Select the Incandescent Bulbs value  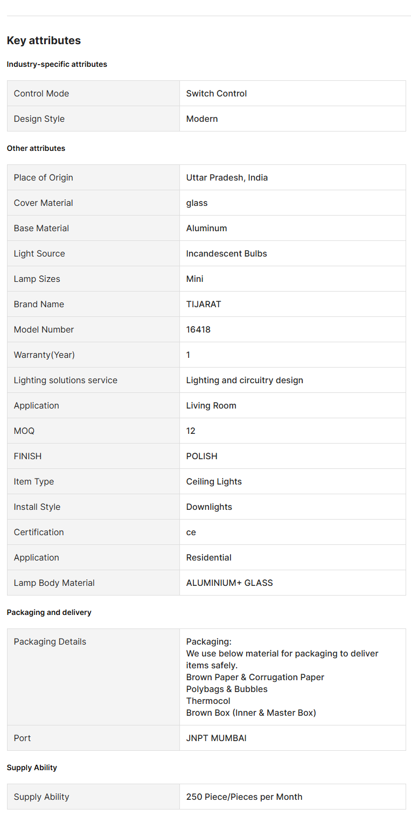pos(226,253)
